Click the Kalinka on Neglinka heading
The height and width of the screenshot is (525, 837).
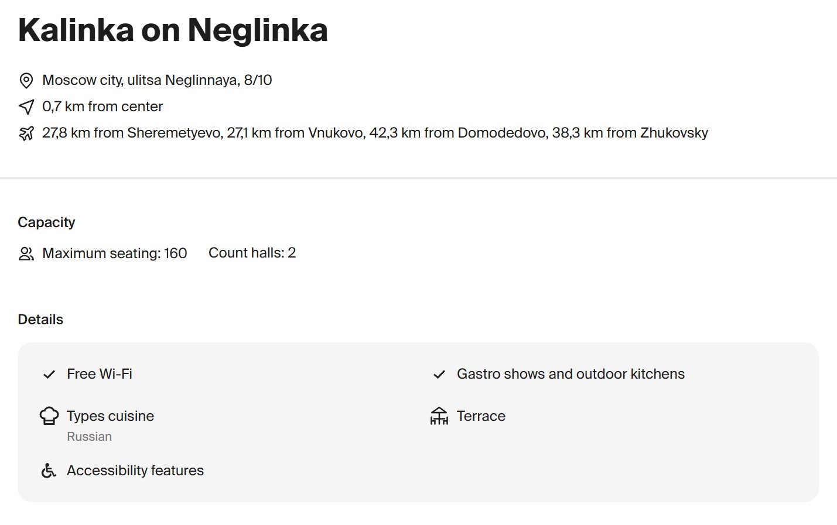[173, 30]
